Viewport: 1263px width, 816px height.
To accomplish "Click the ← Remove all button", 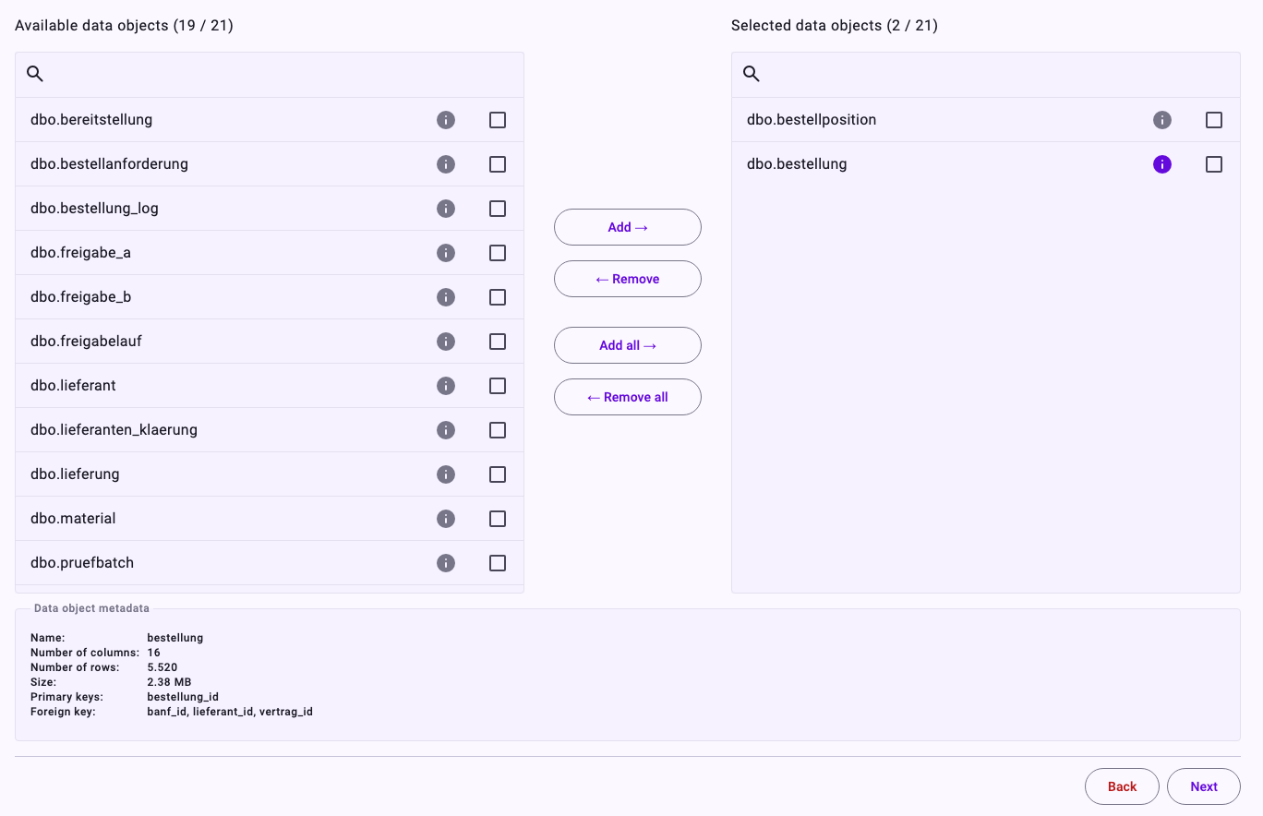I will point(628,397).
